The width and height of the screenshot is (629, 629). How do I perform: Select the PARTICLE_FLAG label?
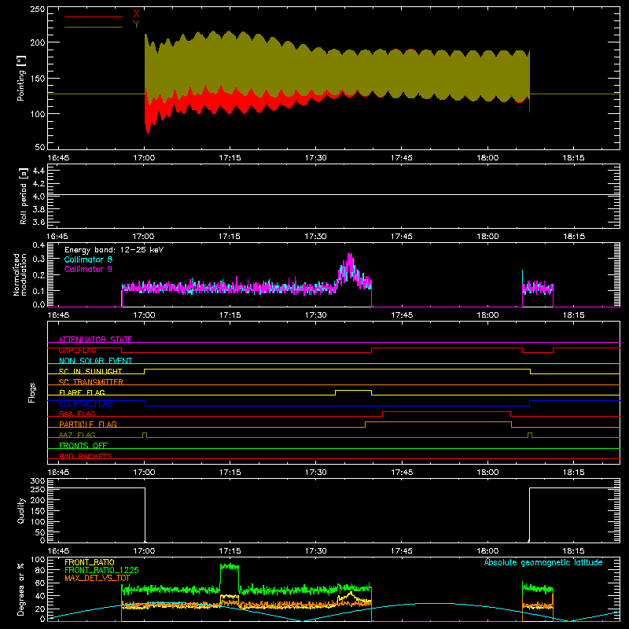tap(88, 424)
